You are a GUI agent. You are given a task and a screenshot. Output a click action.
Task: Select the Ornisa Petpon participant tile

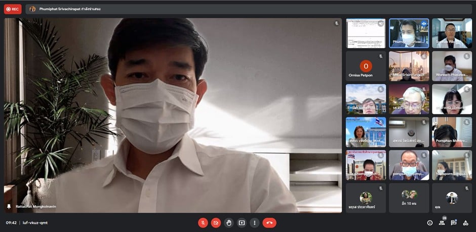tap(366, 66)
